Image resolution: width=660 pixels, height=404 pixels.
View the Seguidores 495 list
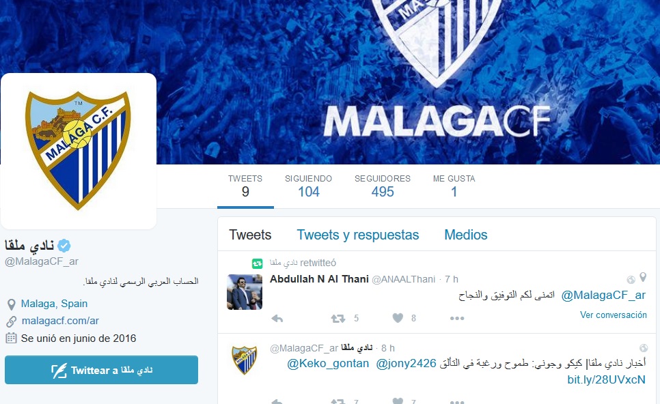[x=382, y=186]
